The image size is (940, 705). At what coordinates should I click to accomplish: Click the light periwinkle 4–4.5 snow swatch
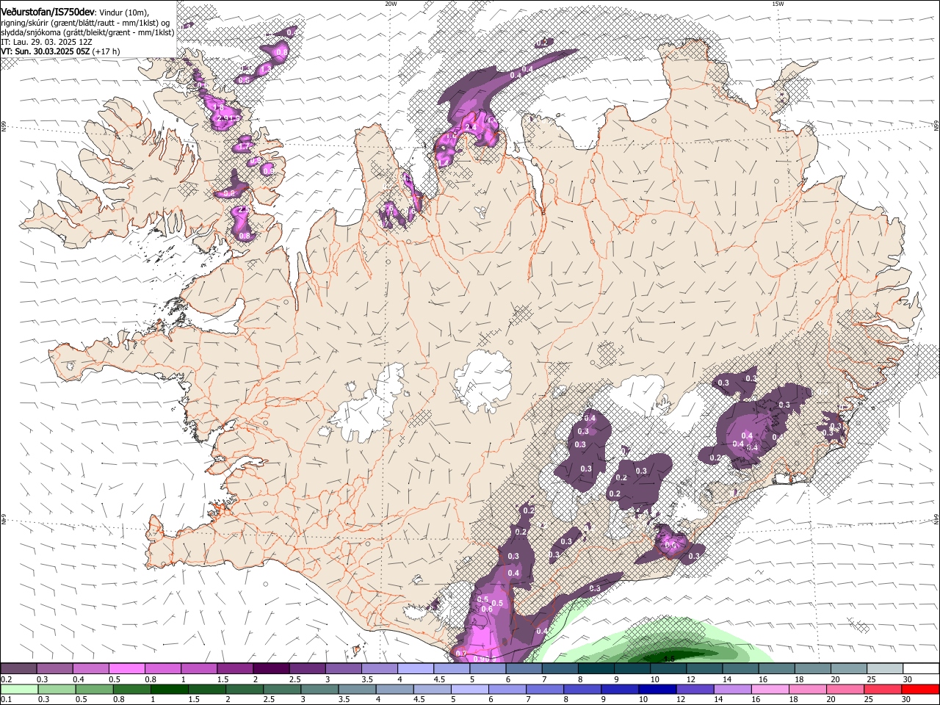click(x=416, y=668)
